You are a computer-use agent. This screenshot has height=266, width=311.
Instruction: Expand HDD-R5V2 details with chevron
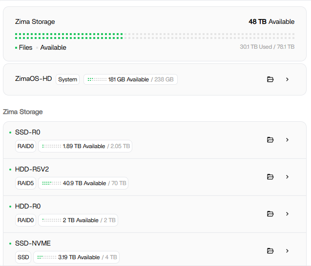pyautogui.click(x=287, y=177)
